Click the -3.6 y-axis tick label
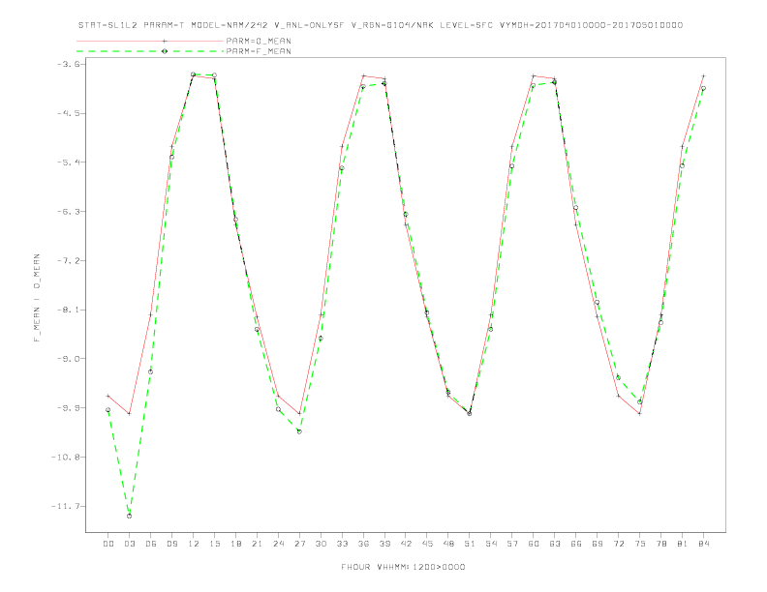This screenshot has width=767, height=592. pyautogui.click(x=71, y=64)
